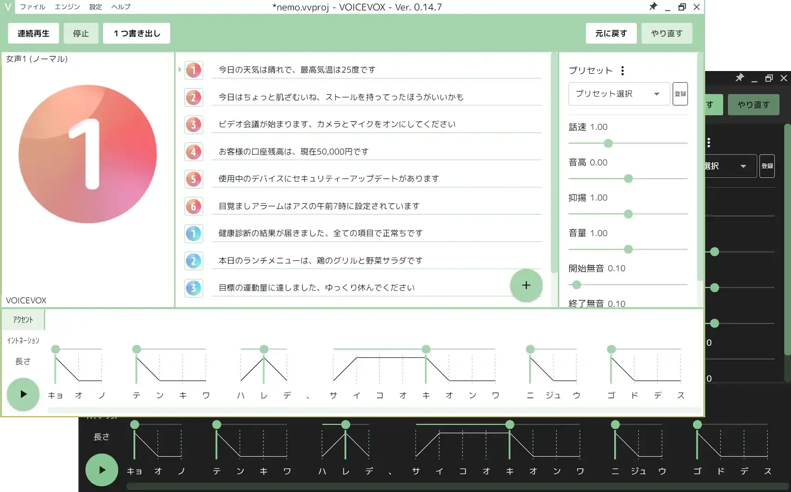Image resolution: width=791 pixels, height=492 pixels.
Task: Change character icon of ビデオ会議が始まります row
Action: click(193, 124)
